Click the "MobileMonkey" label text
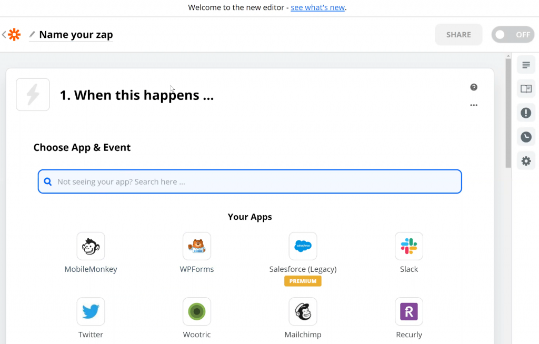The image size is (539, 344). pos(91,269)
